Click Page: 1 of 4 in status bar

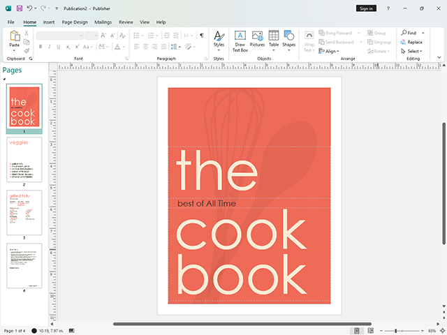coord(15,331)
